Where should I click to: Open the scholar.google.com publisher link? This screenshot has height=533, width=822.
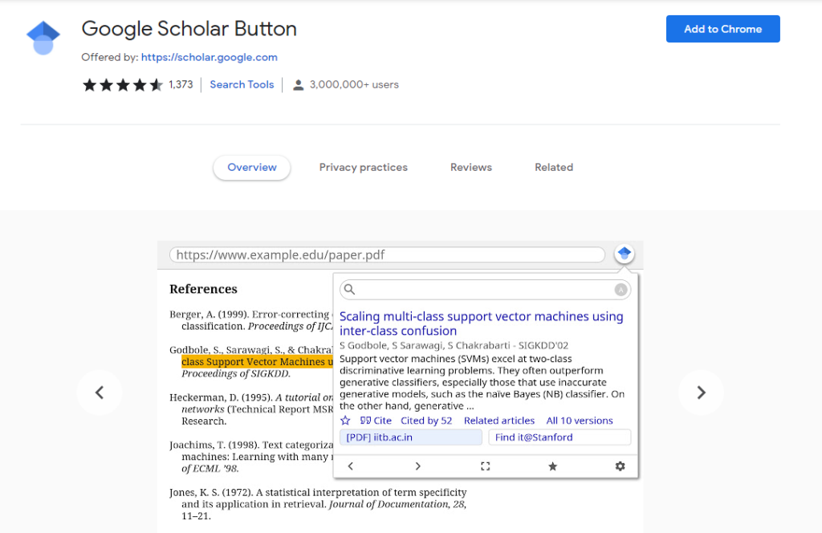pyautogui.click(x=209, y=57)
